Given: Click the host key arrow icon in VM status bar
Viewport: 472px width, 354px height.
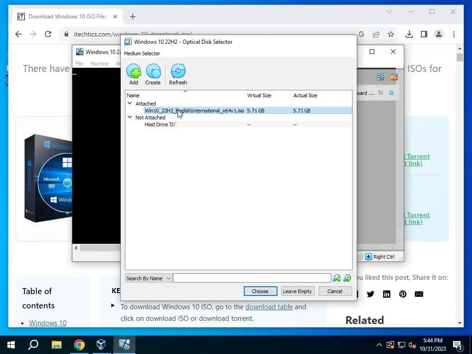Looking at the screenshot, I should (368, 256).
